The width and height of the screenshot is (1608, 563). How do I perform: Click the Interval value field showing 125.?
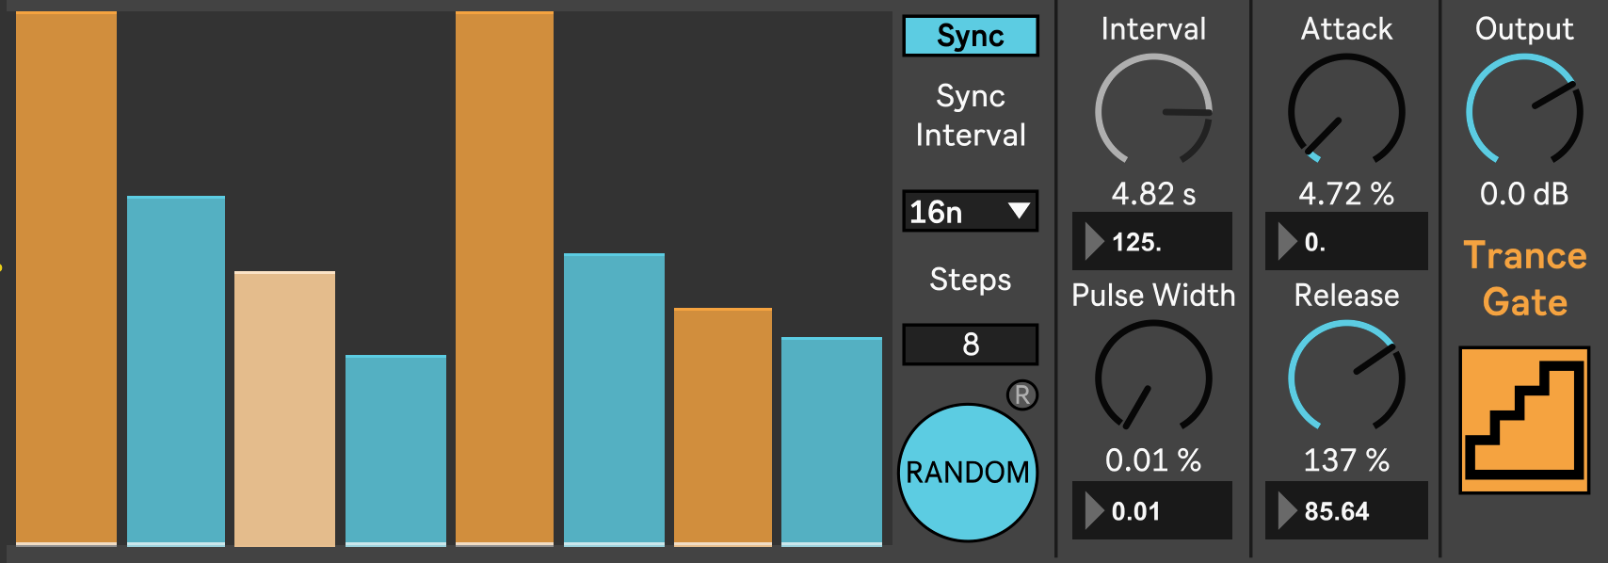tap(1153, 242)
